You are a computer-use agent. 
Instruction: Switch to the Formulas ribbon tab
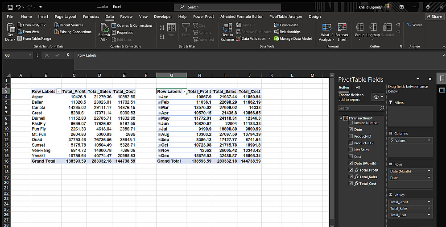tap(91, 17)
